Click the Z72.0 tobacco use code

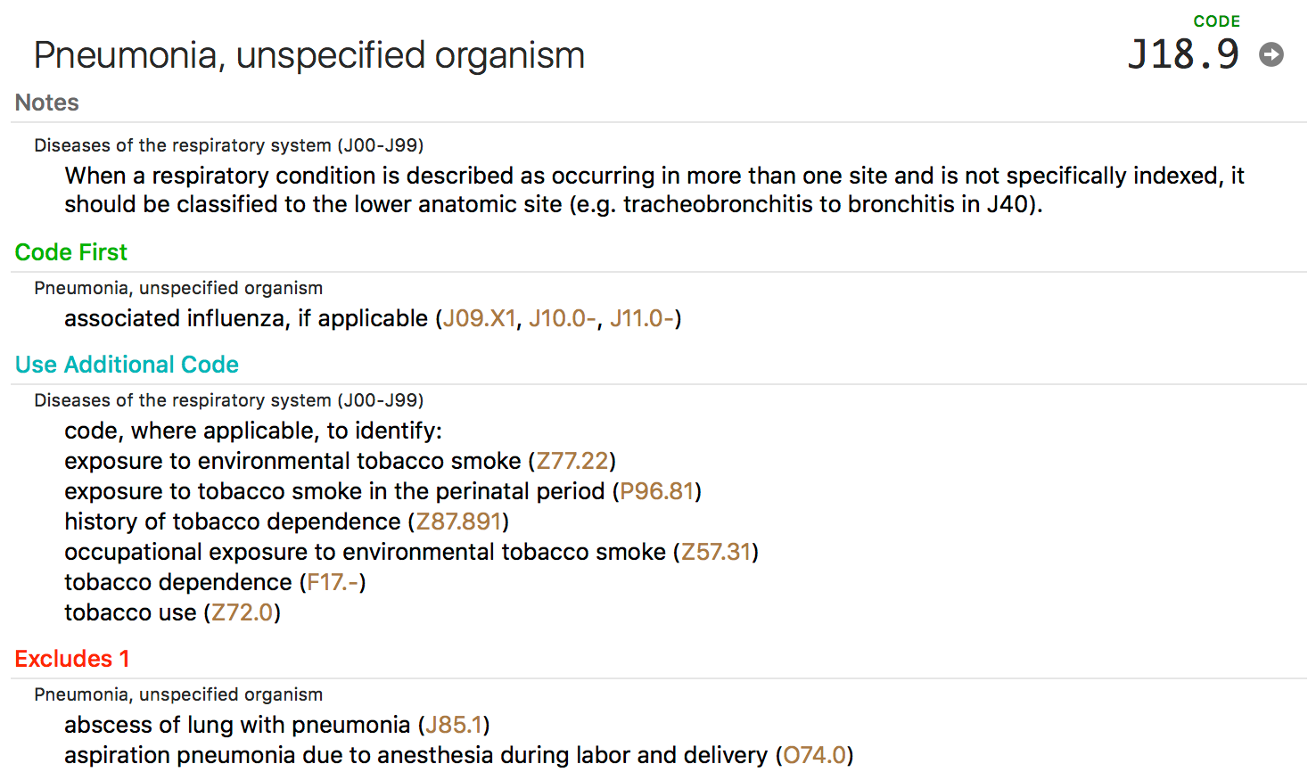pos(243,612)
